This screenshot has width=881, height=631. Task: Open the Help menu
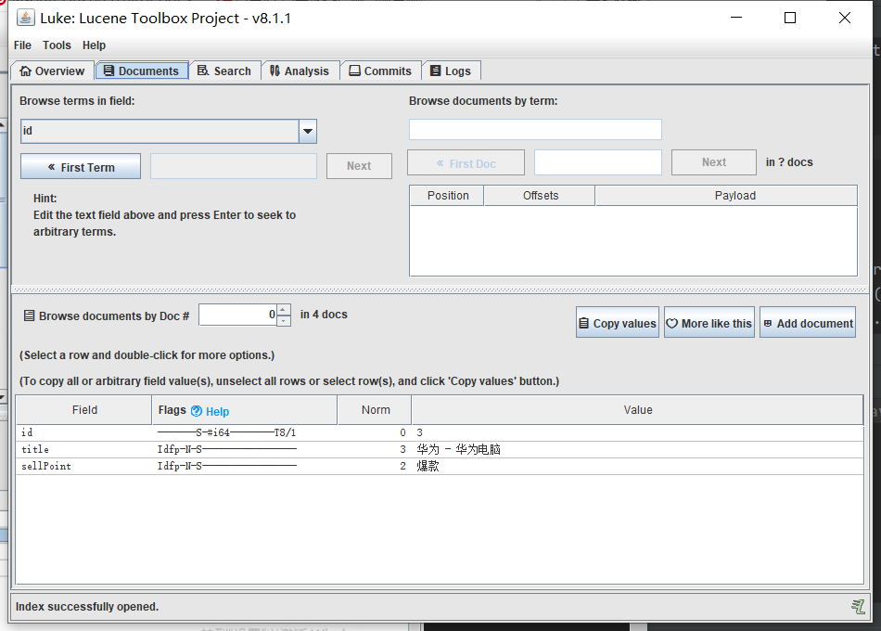click(x=94, y=45)
